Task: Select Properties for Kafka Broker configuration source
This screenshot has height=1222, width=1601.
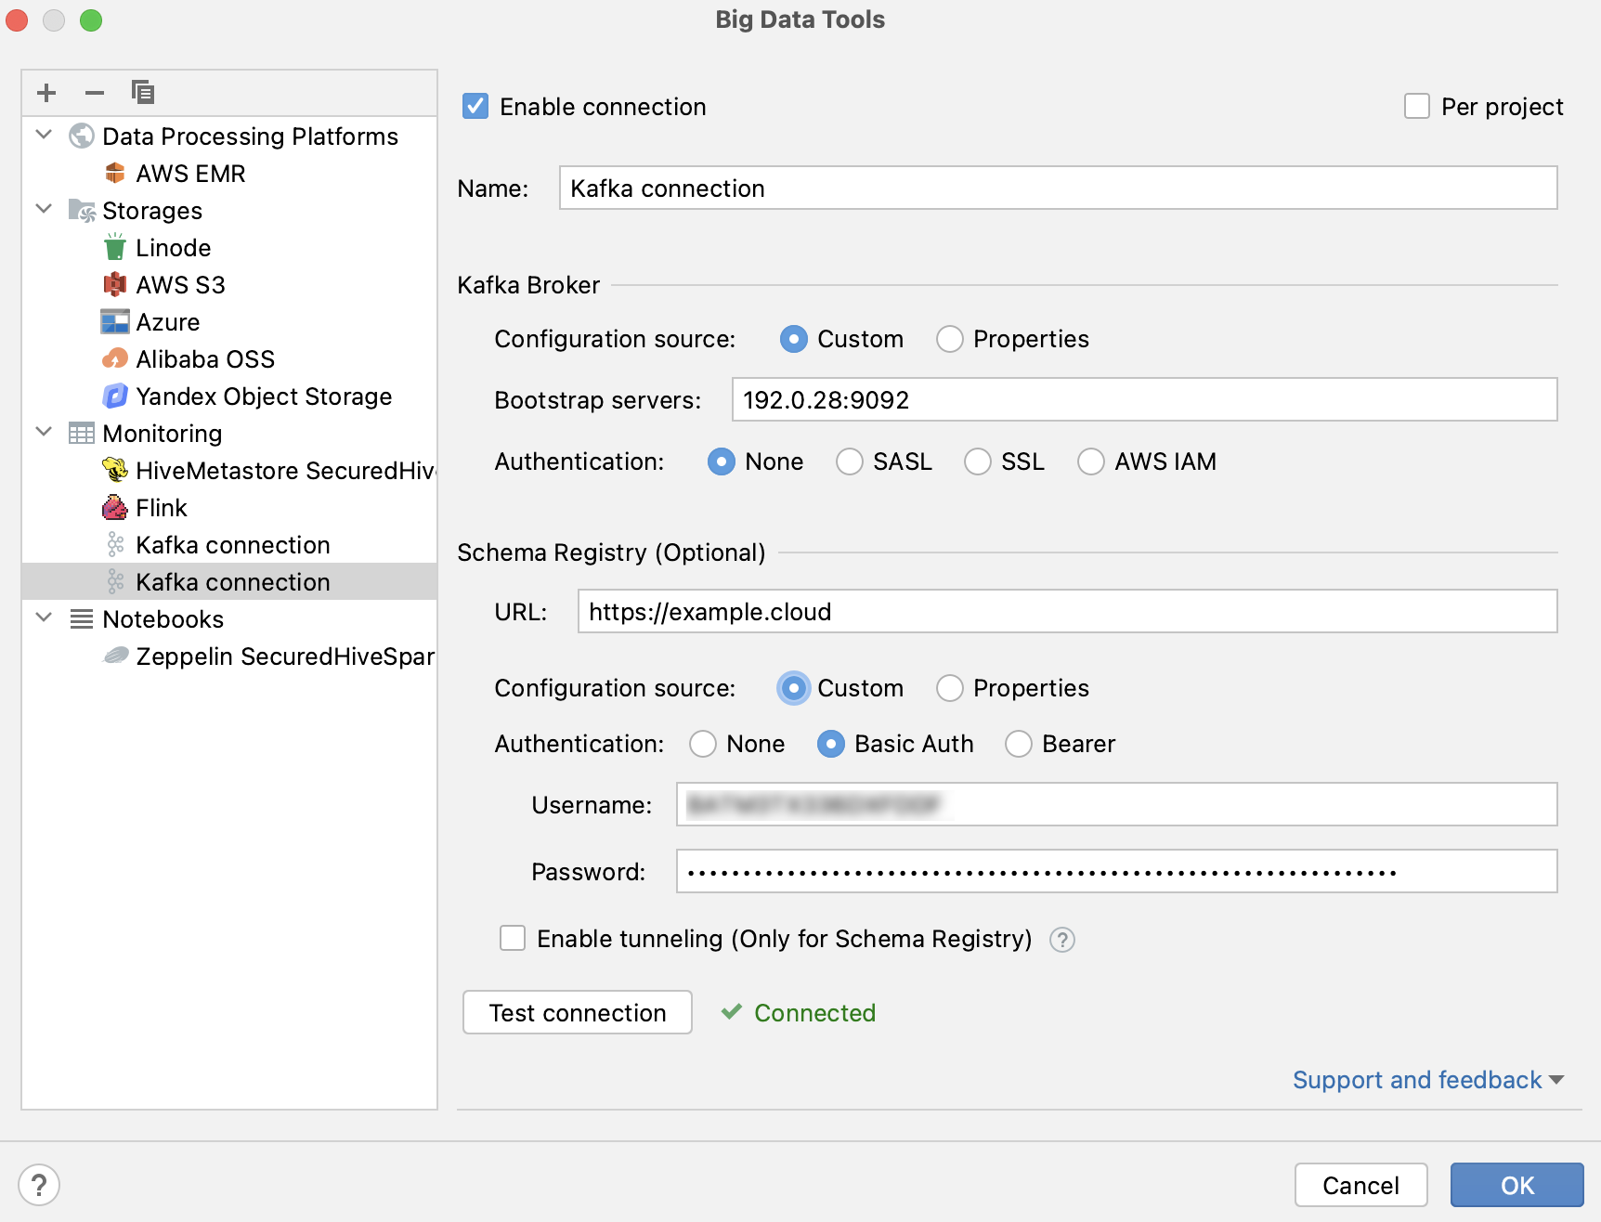Action: tap(950, 339)
